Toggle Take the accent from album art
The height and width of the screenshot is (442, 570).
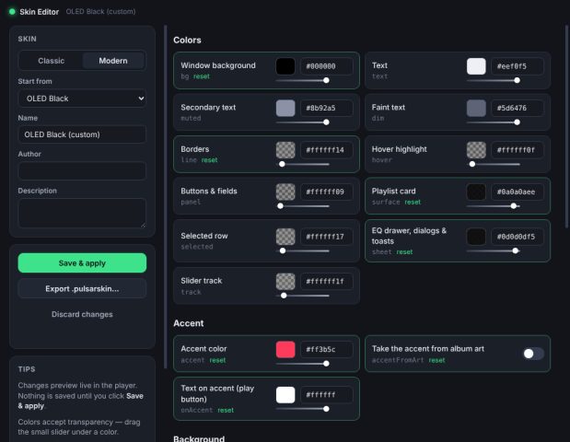coord(533,354)
